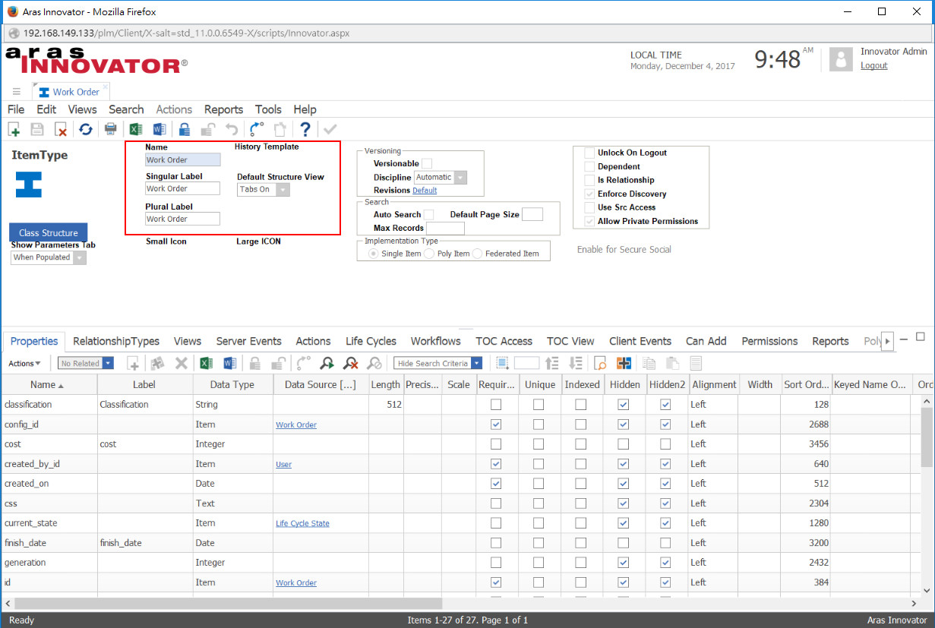The height and width of the screenshot is (628, 935).
Task: Click the Save floppy-disk icon in main toolbar
Action: point(37,129)
